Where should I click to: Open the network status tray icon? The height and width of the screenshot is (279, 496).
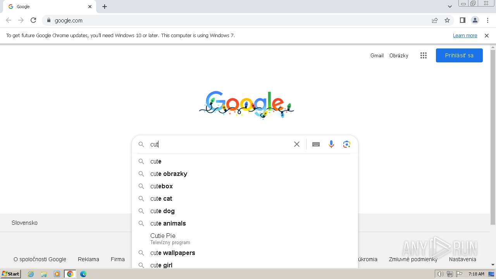tap(450, 274)
